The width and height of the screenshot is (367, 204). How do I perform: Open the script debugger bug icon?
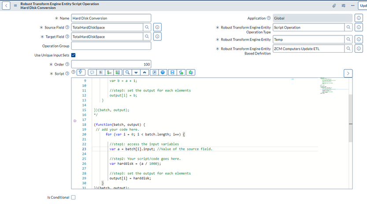191,73
